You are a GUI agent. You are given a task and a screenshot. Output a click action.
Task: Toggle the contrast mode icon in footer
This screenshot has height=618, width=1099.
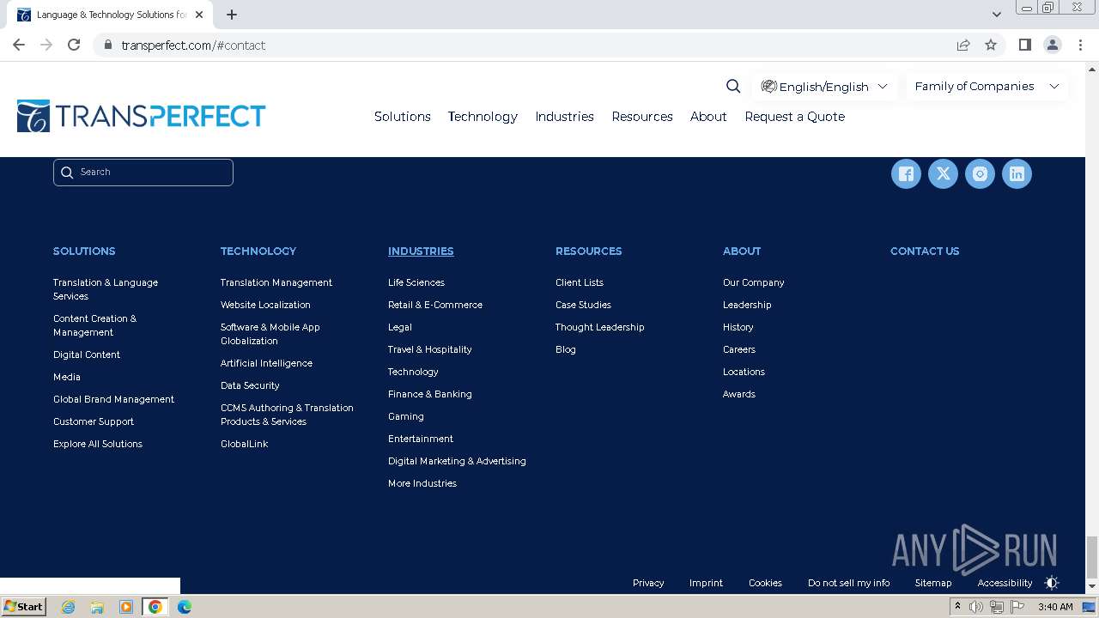pos(1052,583)
